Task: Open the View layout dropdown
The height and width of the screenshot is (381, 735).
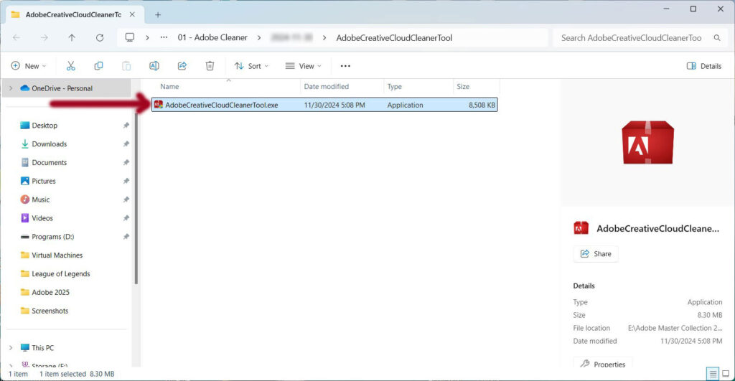Action: coord(304,66)
